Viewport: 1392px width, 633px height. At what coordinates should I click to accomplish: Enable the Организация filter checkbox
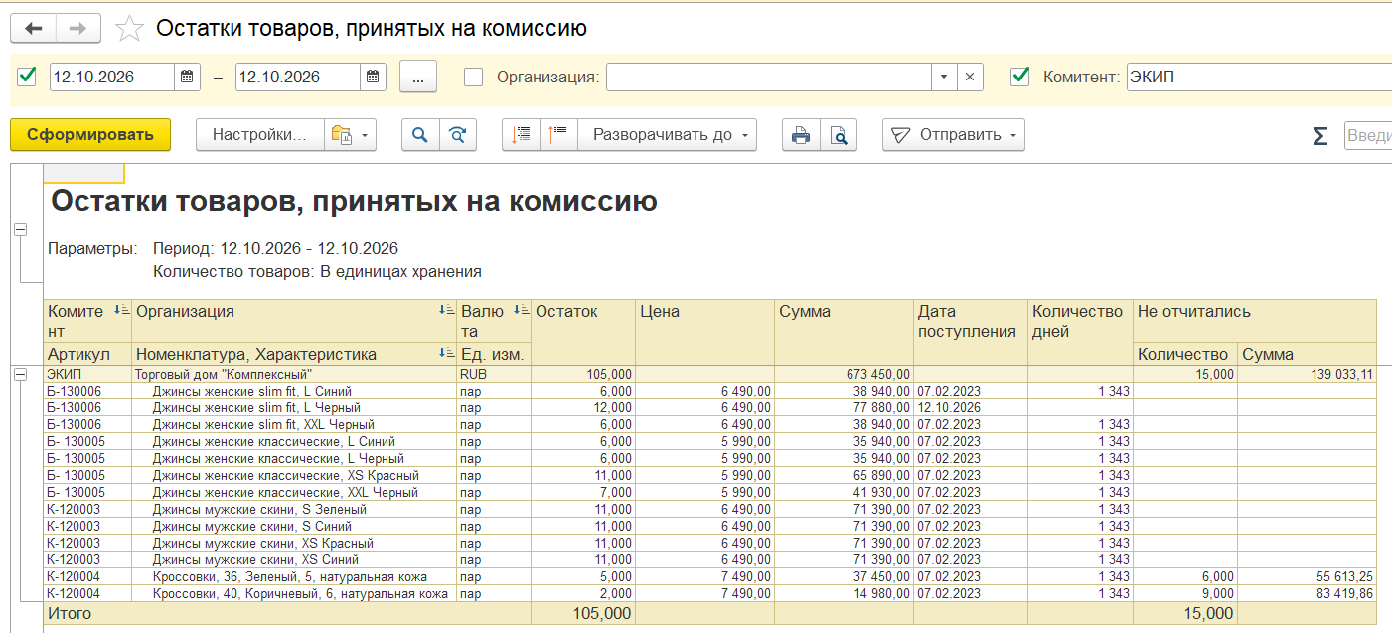(x=474, y=77)
